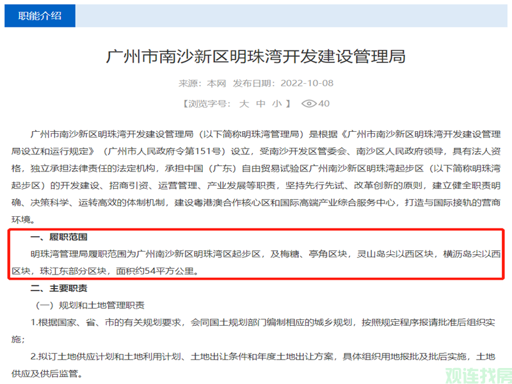Click the 浏览字号 label
Viewport: 512px width, 384px height.
click(x=208, y=104)
